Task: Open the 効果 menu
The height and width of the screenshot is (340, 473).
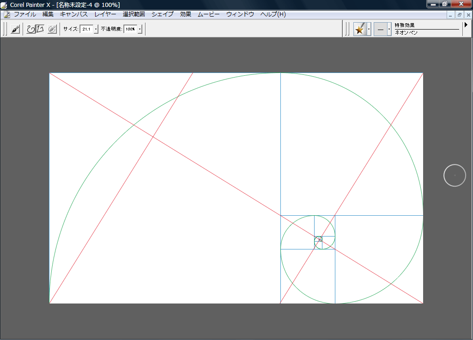Action: (186, 14)
